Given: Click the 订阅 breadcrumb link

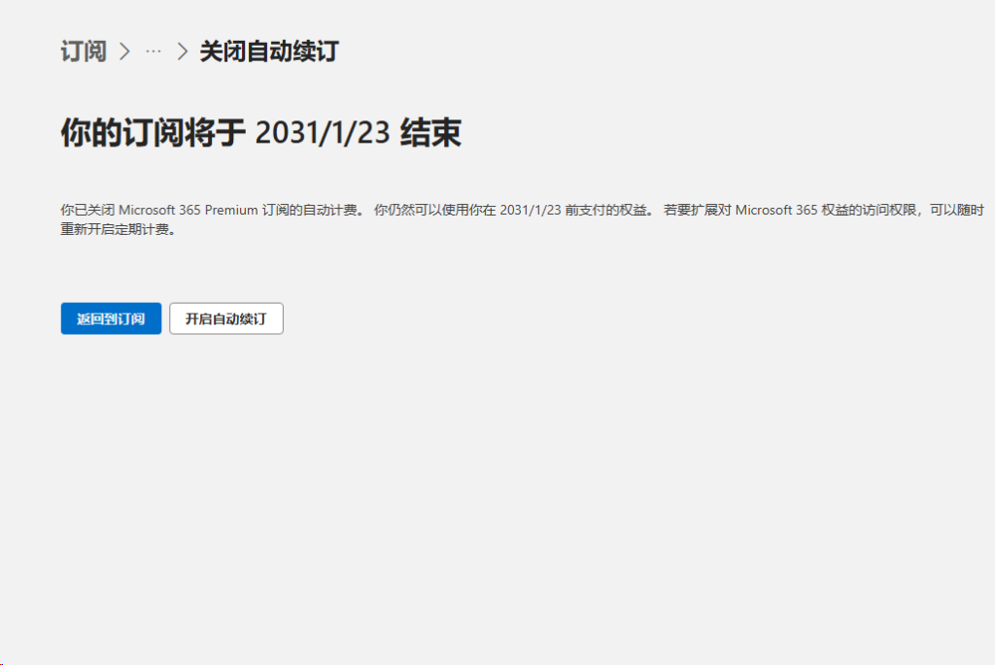Looking at the screenshot, I should [x=84, y=51].
